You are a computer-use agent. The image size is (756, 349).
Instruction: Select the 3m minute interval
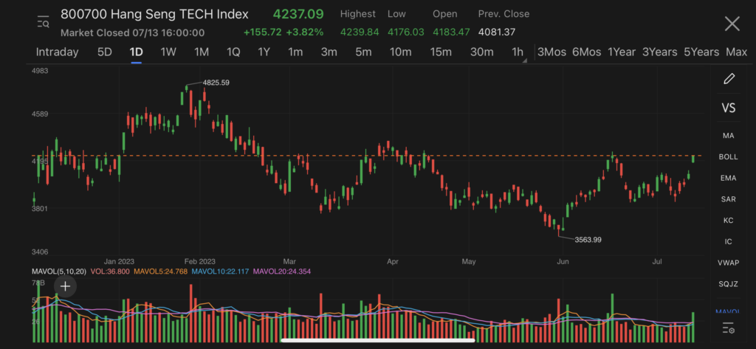coord(329,52)
